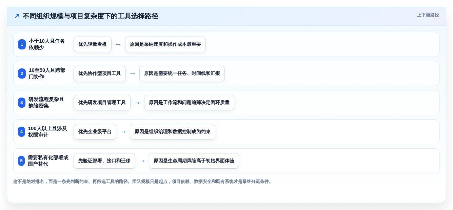This screenshot has width=453, height=210.
Task: Select step number 3 badge
Action: pyautogui.click(x=22, y=103)
